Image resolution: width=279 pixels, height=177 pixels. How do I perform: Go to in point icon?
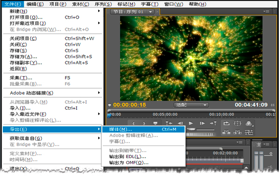(x=169, y=123)
